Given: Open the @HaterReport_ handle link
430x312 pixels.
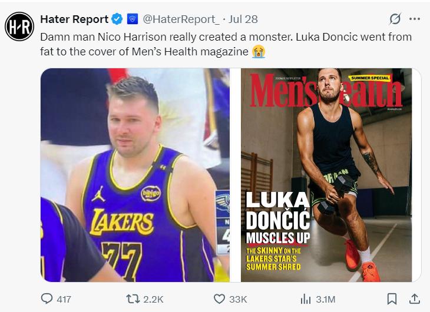Looking at the screenshot, I should click(178, 19).
